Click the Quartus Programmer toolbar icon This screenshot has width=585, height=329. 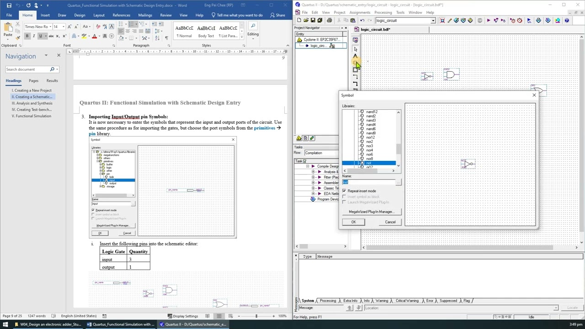tap(548, 21)
